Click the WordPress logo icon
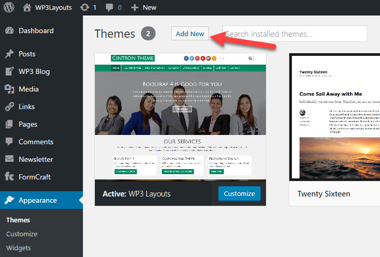The width and height of the screenshot is (380, 257). coord(9,7)
